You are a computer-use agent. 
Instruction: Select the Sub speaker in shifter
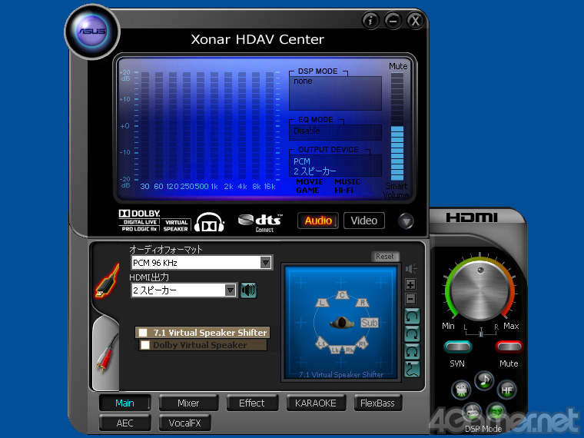(x=369, y=323)
